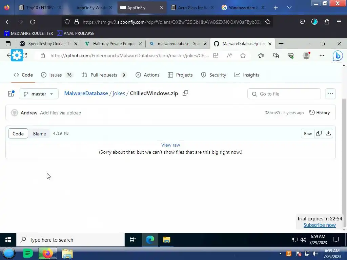Click the host Windows 7 Start orb
Viewport: 347px width, 260px height.
coord(8,254)
